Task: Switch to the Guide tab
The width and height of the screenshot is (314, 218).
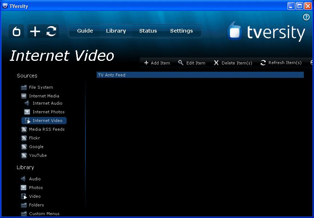Action: 85,31
